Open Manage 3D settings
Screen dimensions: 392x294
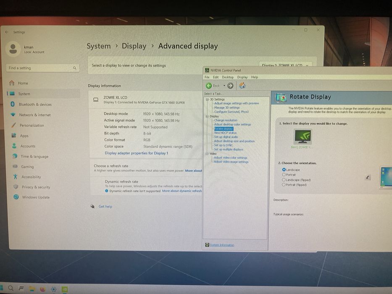227,108
